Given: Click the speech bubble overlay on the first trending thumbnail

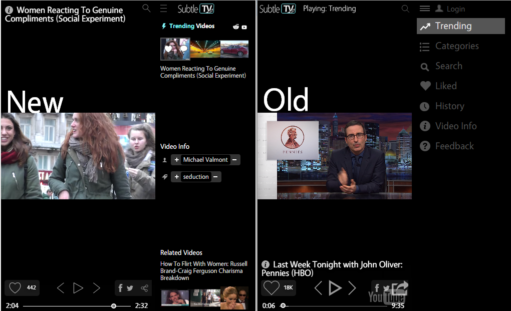Looking at the screenshot, I should tap(184, 49).
